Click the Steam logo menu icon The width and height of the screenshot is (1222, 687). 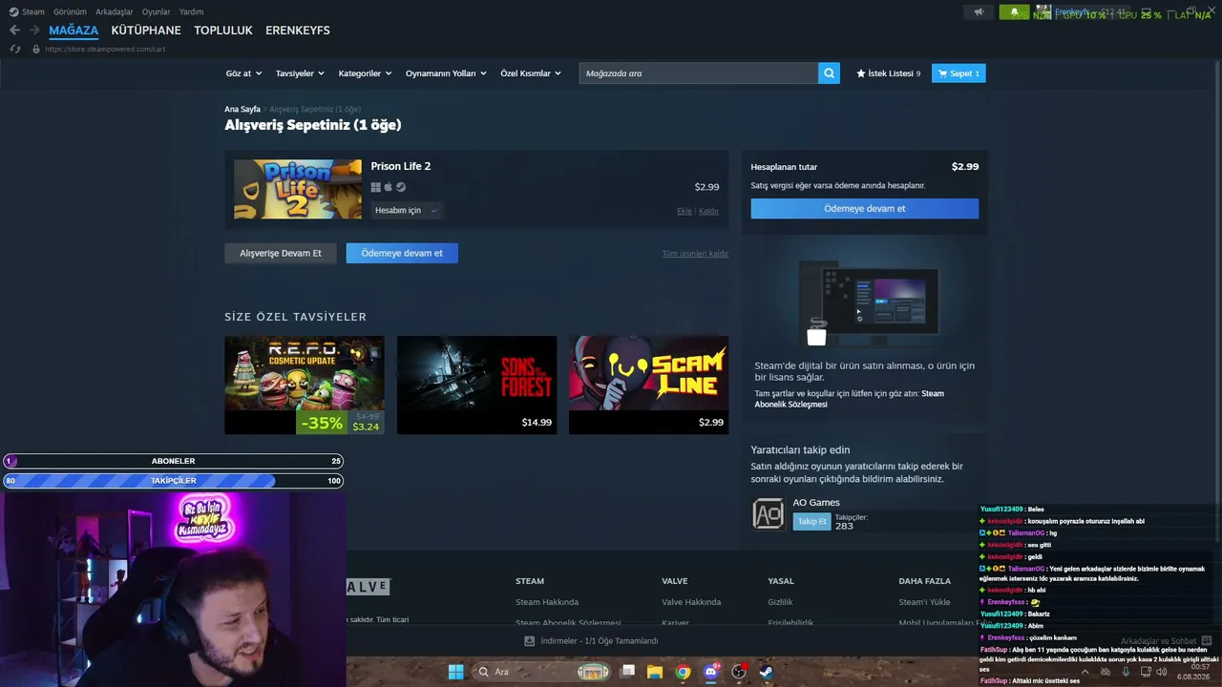(13, 12)
